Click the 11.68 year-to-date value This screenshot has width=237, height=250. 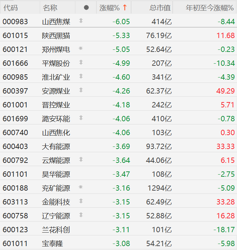tap(226, 36)
